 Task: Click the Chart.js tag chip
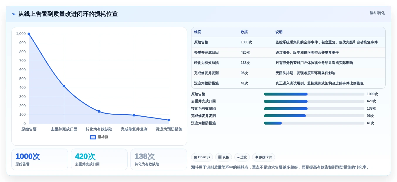[x=202, y=157]
